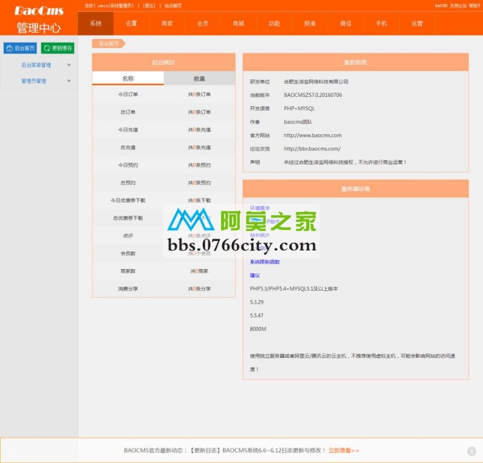This screenshot has height=463, width=483.
Task: Click the blue 建议 label
Action: tap(255, 276)
